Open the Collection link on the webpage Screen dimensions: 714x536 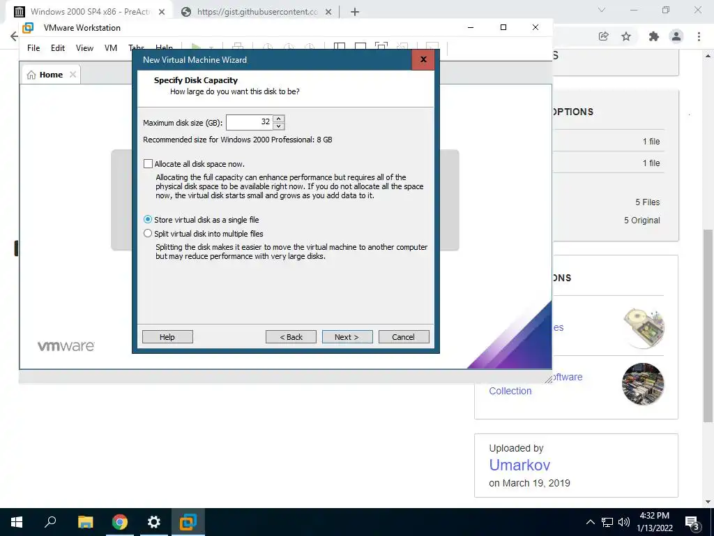(x=510, y=391)
